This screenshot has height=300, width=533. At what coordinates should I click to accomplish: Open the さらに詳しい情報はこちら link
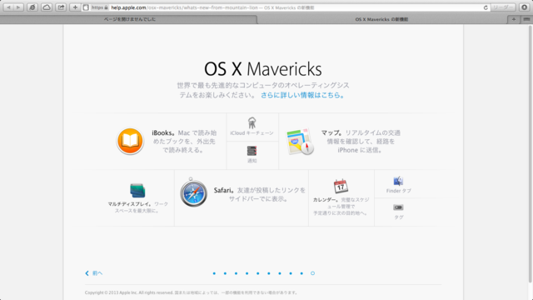[303, 95]
